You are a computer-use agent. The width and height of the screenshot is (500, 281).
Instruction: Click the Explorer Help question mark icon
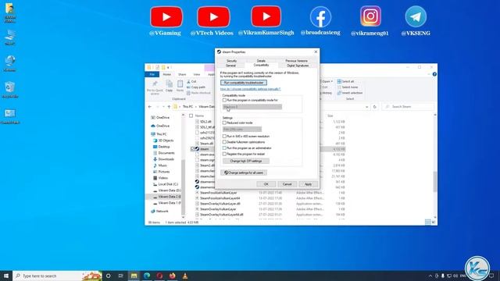(434, 74)
